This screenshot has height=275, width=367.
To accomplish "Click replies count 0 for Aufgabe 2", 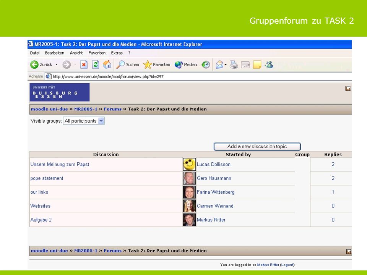I will click(x=333, y=220).
